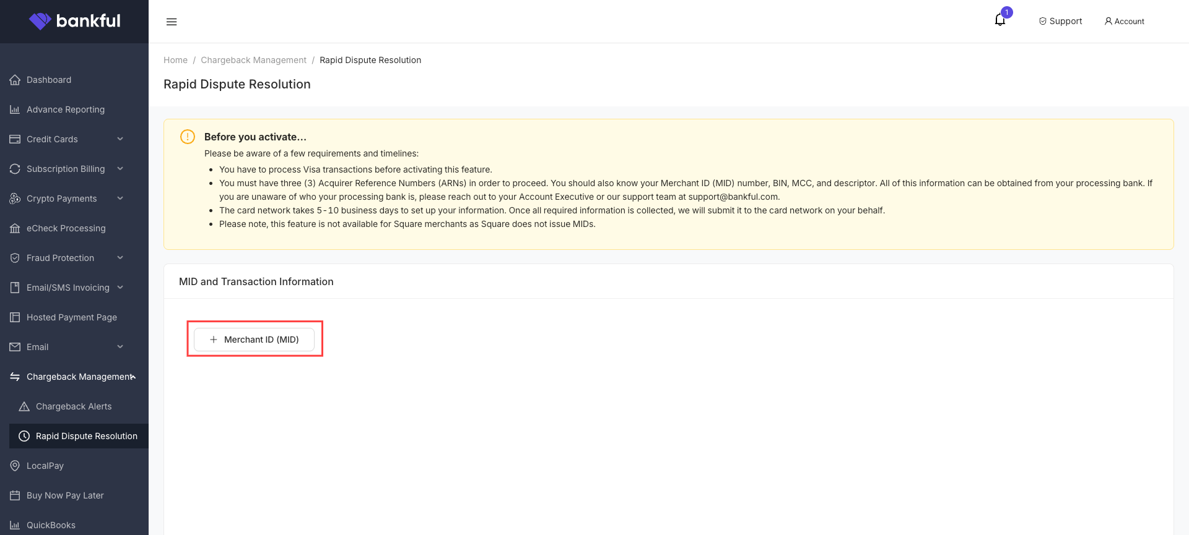Toggle the hamburger sidebar menu icon
1189x535 pixels.
pos(172,22)
